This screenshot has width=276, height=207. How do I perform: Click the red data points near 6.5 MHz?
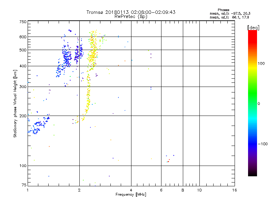[169, 161]
